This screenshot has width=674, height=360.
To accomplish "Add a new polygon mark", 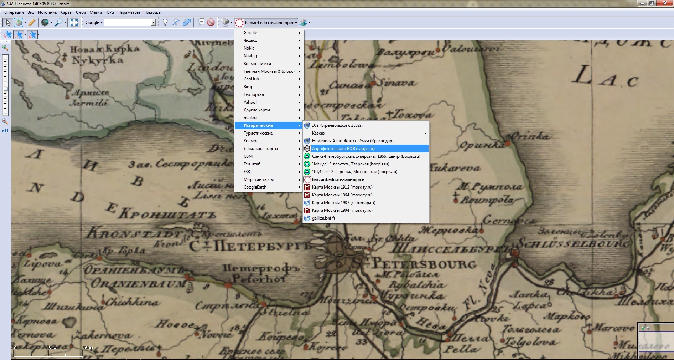I will coord(187,22).
